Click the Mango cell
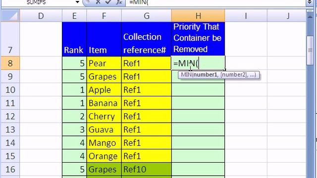317x178 pixels. coord(104,143)
